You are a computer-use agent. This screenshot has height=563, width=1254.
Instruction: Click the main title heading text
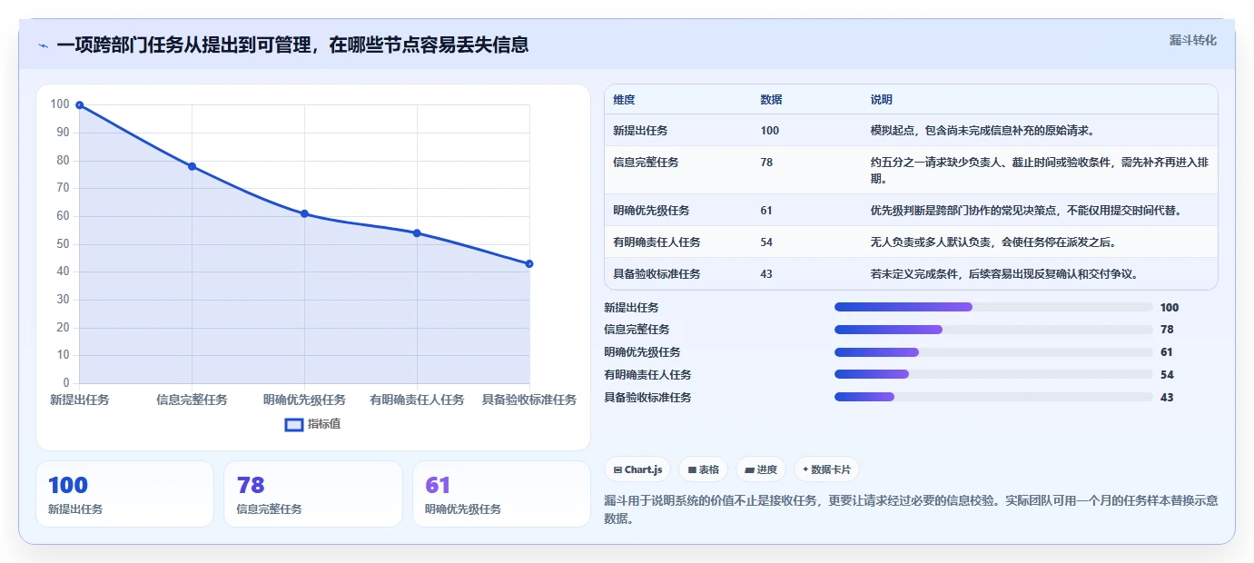click(292, 44)
